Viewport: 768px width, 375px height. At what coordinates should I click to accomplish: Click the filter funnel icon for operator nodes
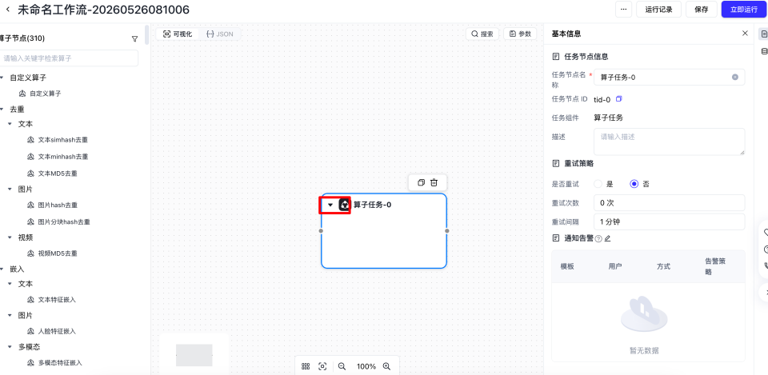coord(134,38)
